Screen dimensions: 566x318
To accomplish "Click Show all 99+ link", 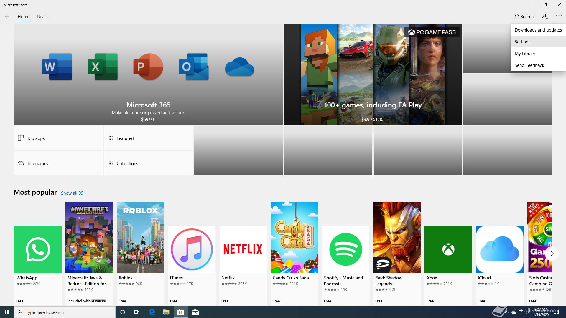I will (x=73, y=193).
